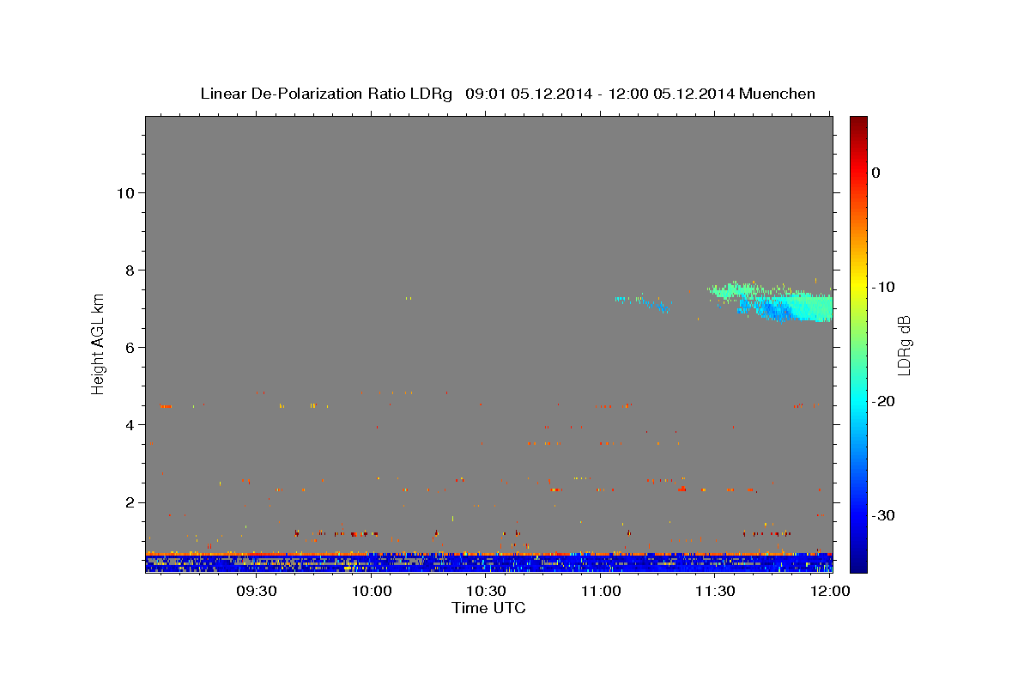Click the blue low-level echo band near ground

488,562
